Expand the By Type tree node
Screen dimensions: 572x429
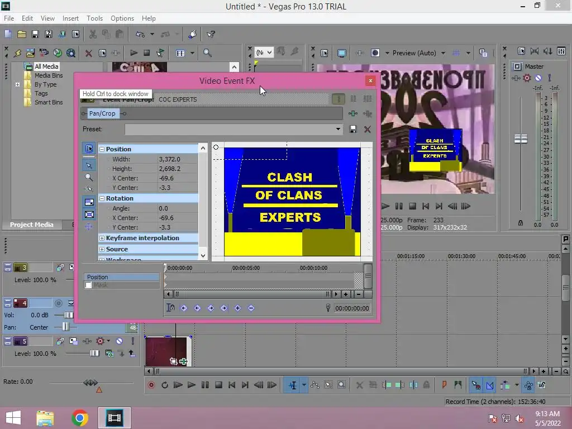click(x=17, y=84)
